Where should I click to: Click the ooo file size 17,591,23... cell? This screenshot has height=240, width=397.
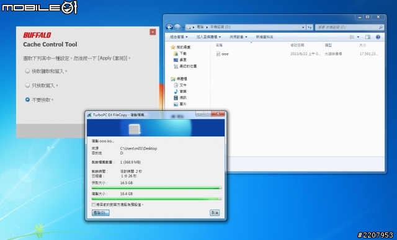pos(368,54)
